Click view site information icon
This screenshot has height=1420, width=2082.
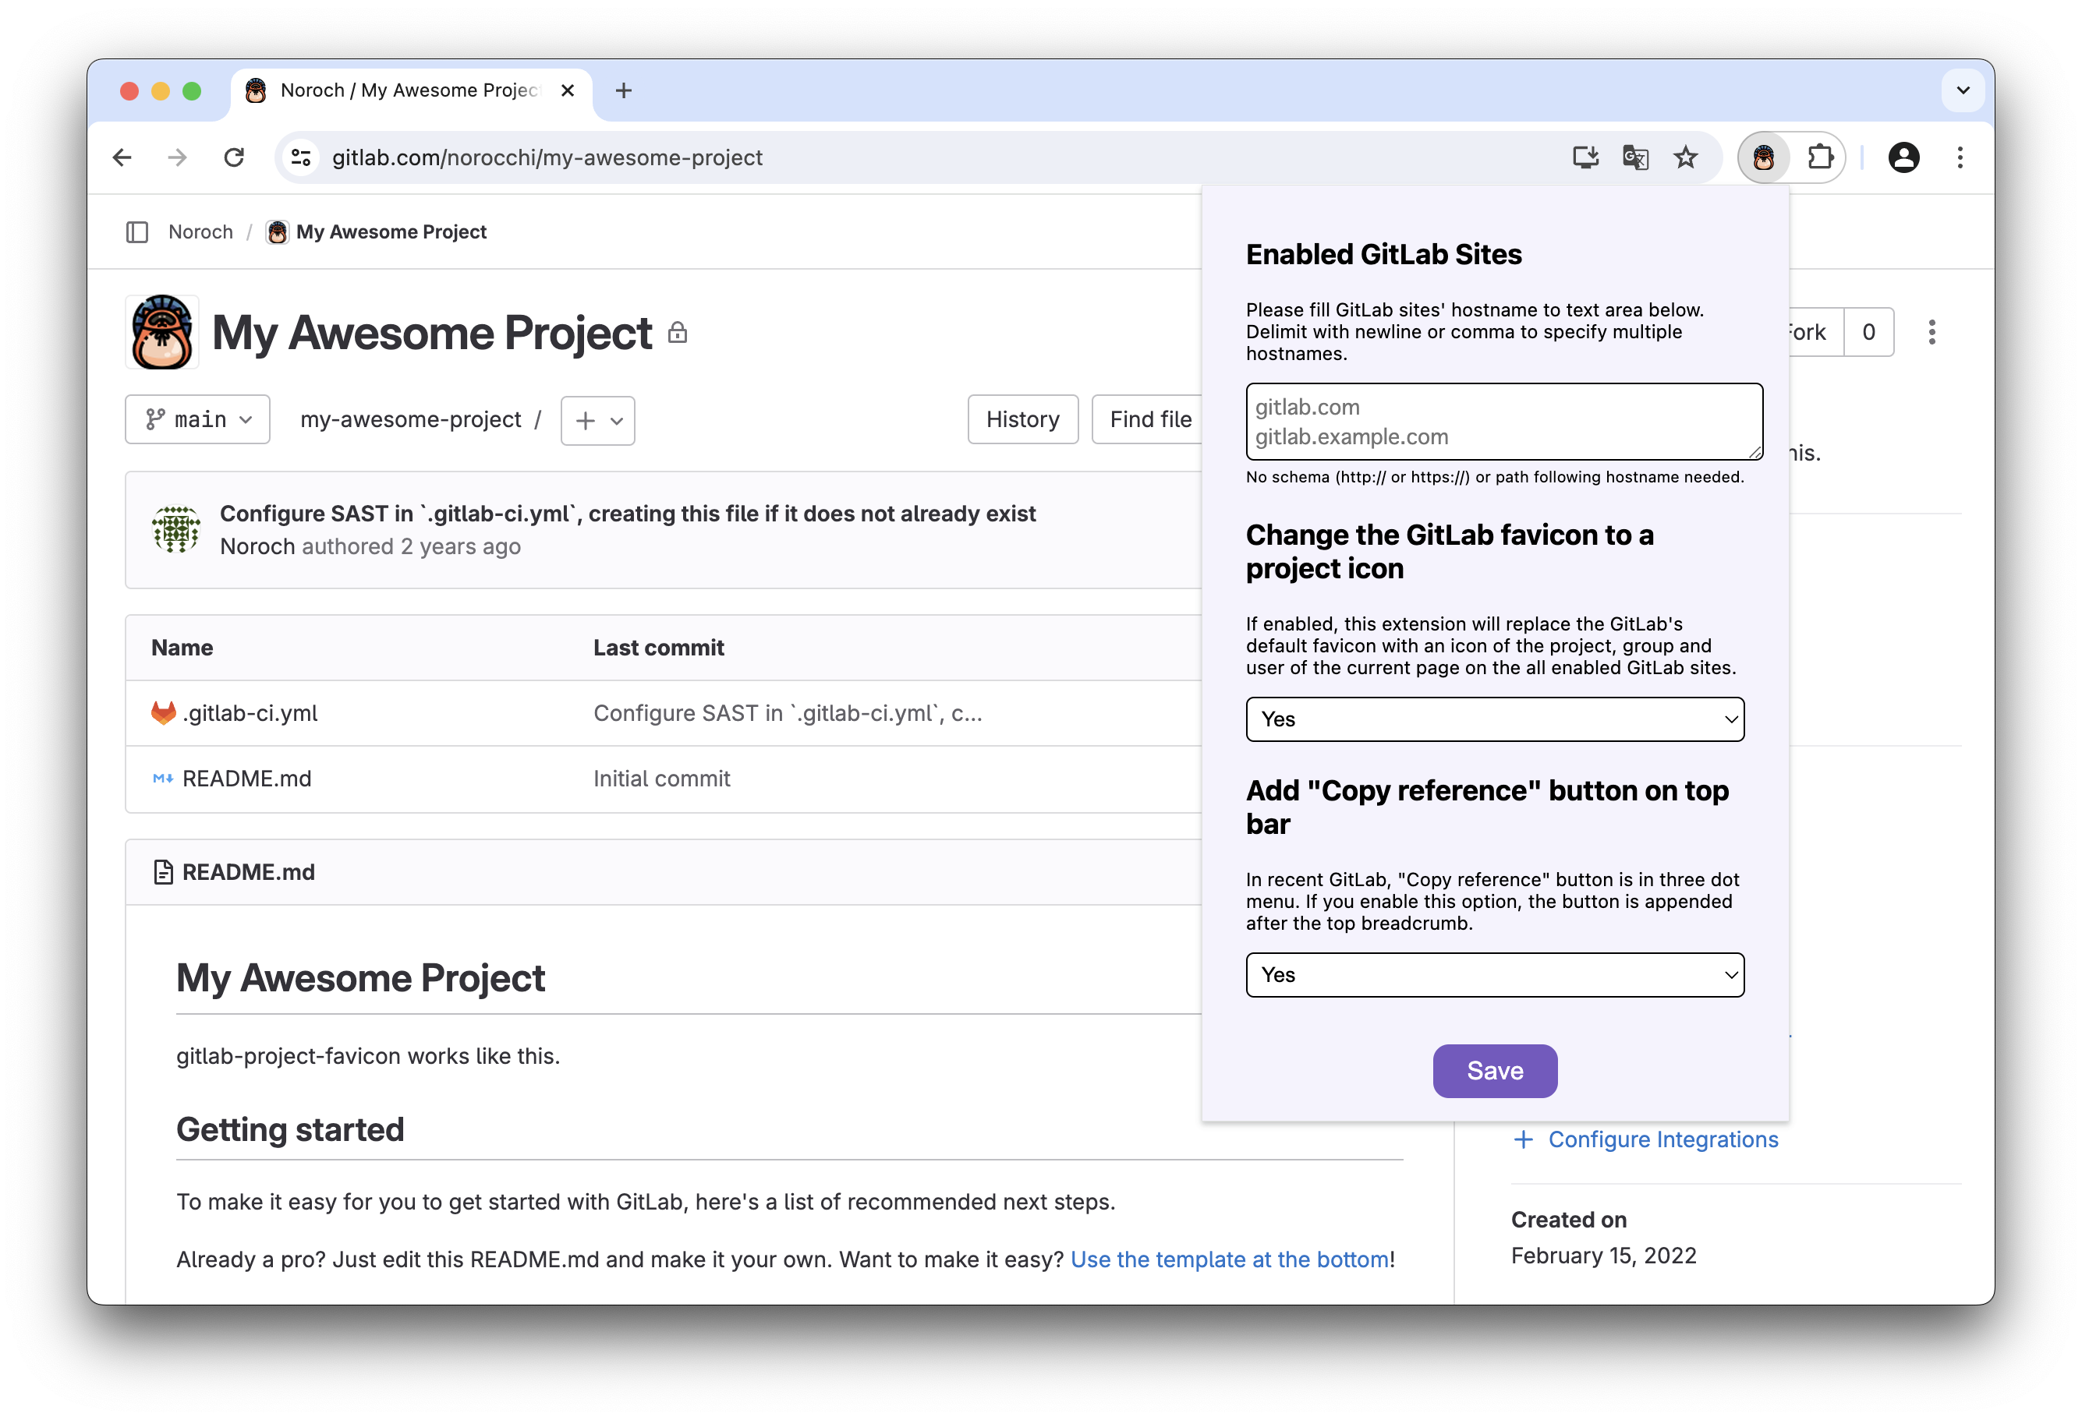pyautogui.click(x=301, y=157)
